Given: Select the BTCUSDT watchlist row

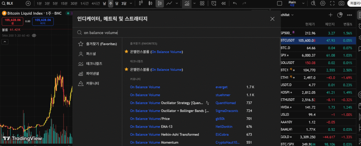Looking at the screenshot, I should (x=318, y=41).
